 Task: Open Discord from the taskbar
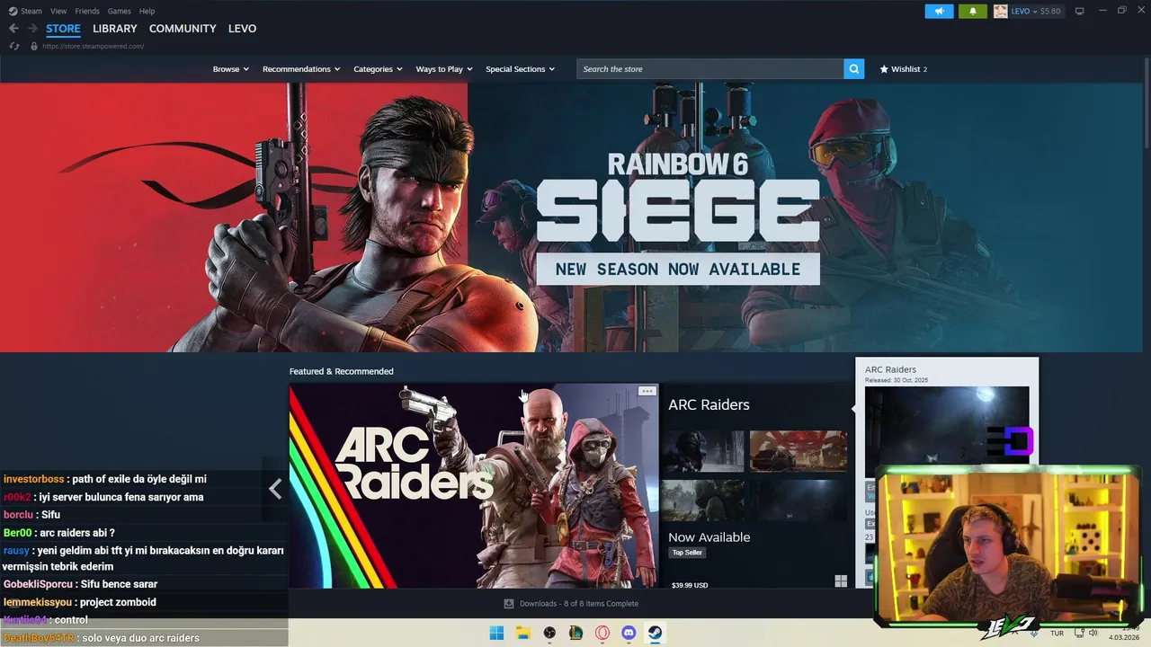629,634
